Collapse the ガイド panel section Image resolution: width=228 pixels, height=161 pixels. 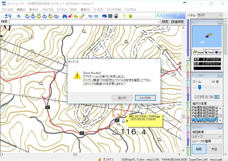[220, 22]
